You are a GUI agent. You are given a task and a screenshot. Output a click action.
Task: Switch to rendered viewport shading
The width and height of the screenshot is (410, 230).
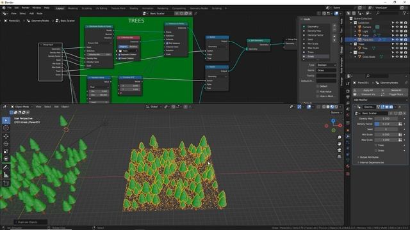[x=336, y=107]
